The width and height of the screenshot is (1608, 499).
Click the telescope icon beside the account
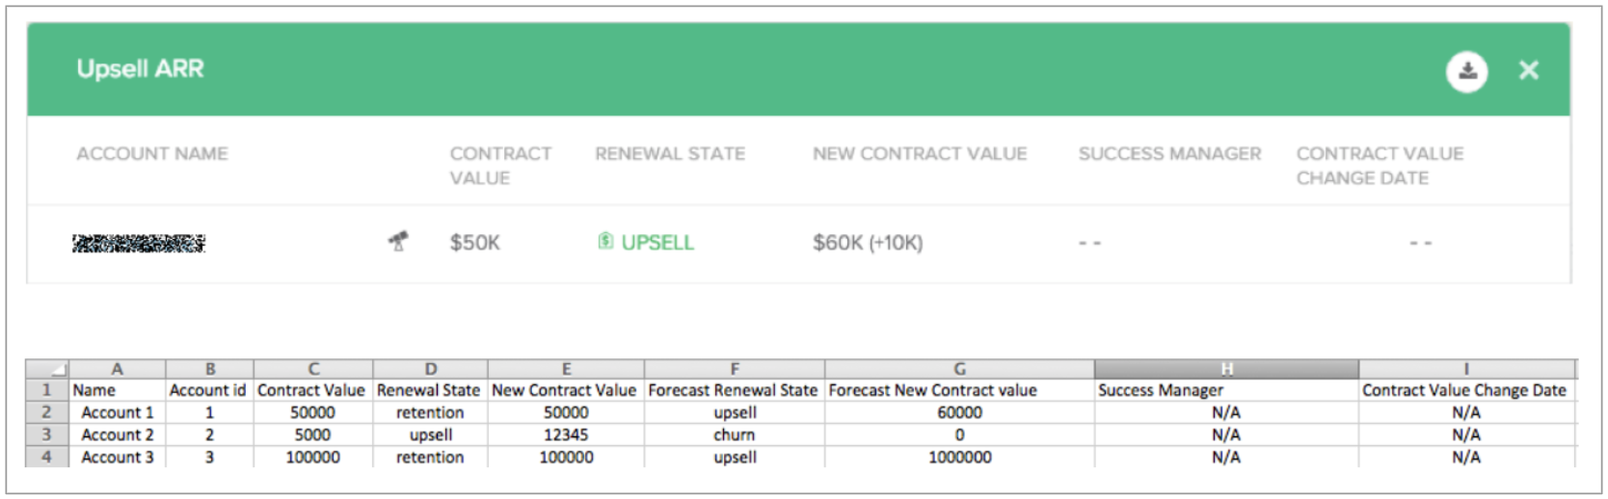pos(397,241)
